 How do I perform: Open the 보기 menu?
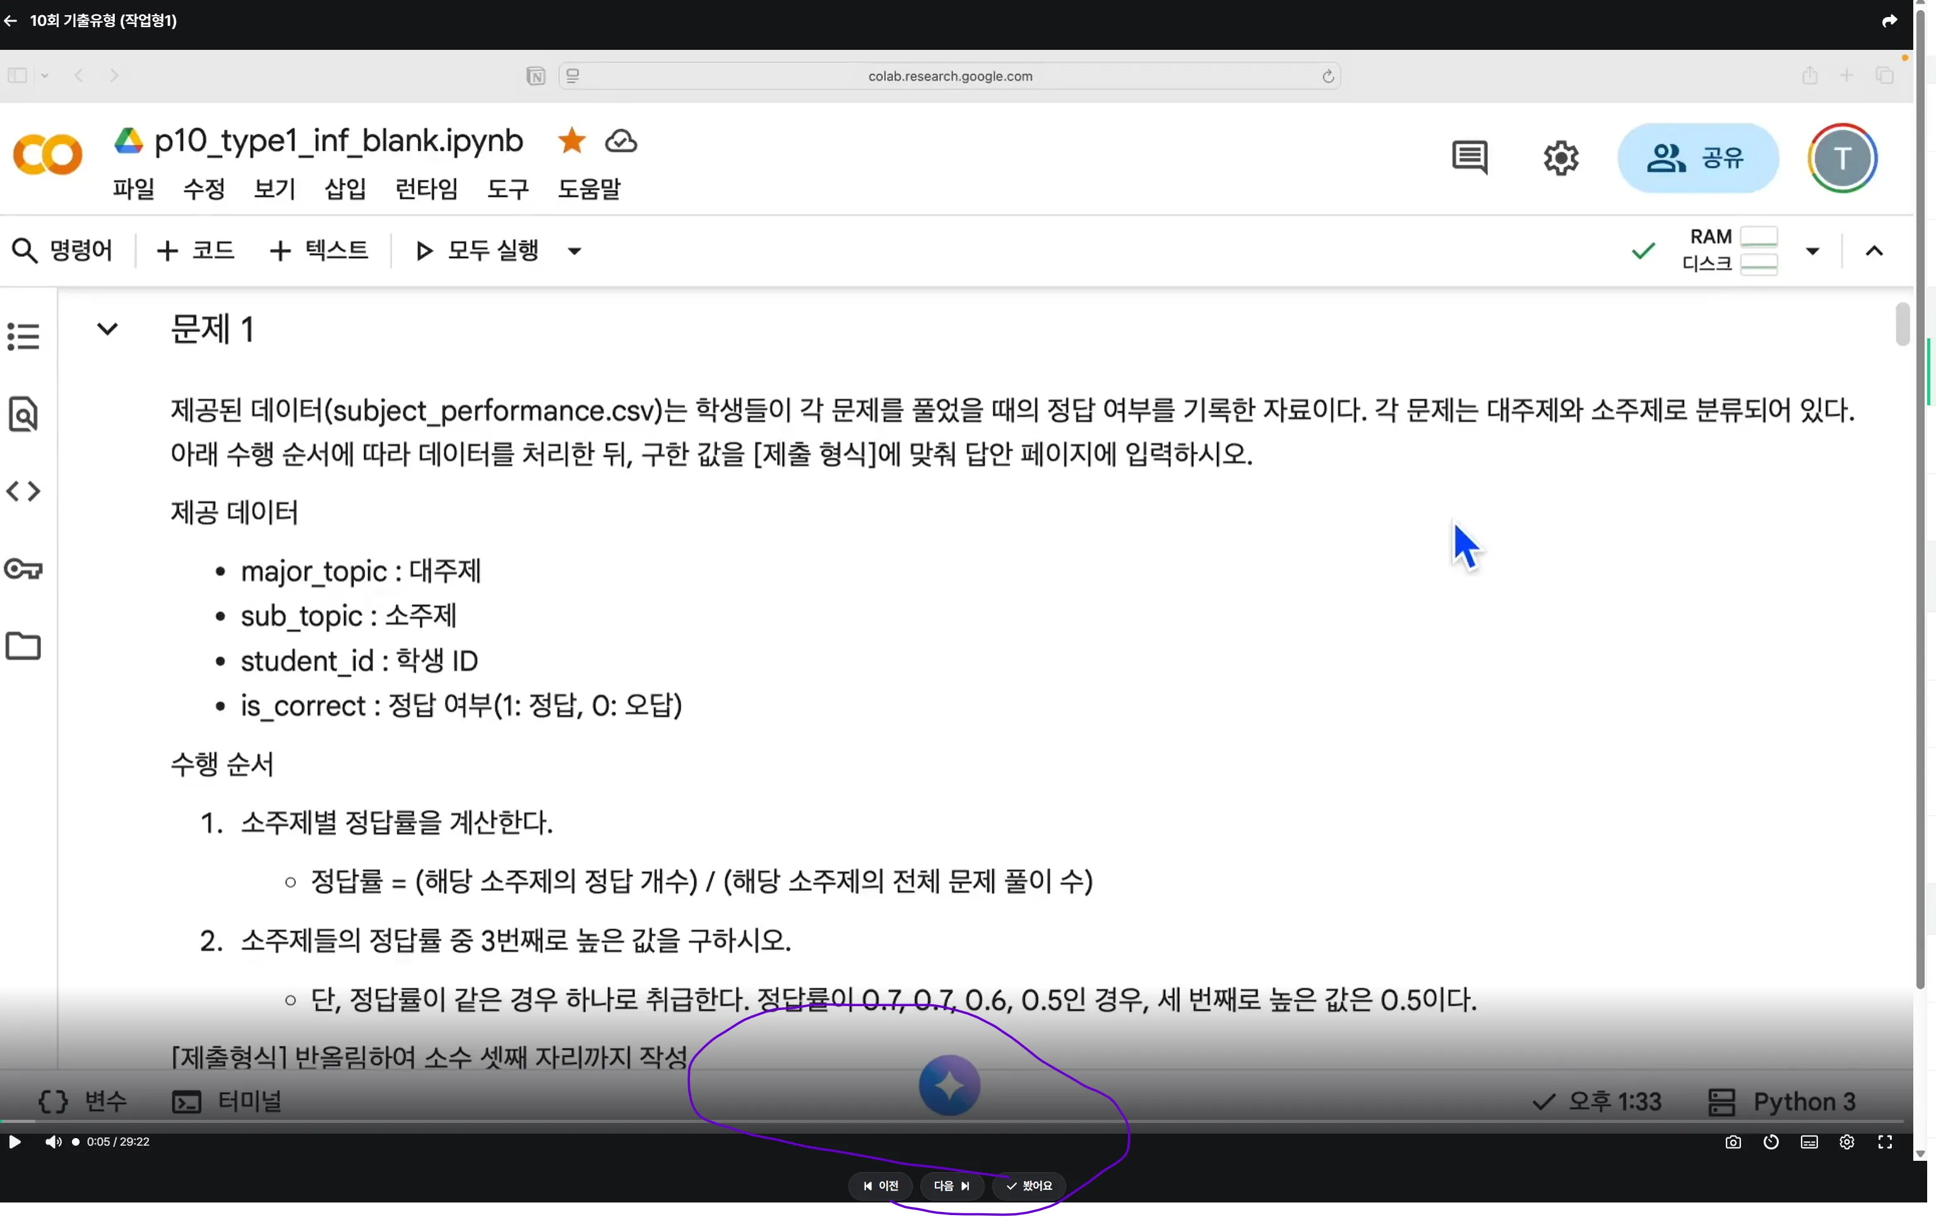click(x=275, y=189)
